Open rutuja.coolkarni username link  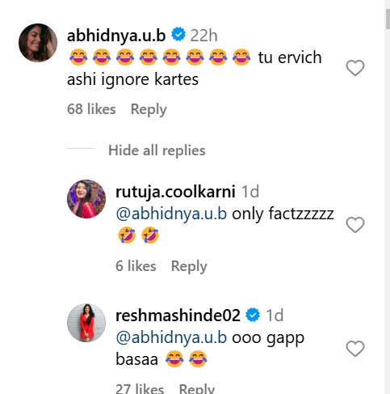pos(175,192)
